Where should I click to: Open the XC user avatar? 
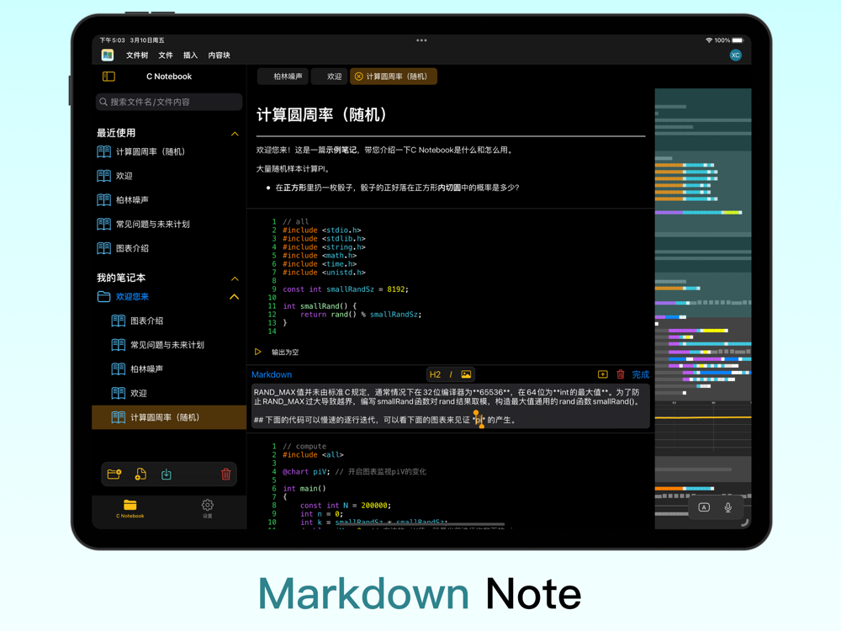pos(735,55)
